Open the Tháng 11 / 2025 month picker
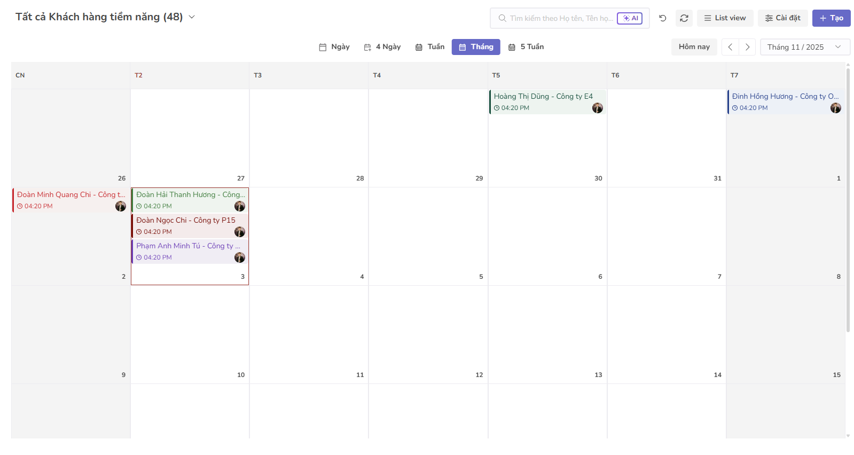This screenshot has width=854, height=455. click(804, 47)
